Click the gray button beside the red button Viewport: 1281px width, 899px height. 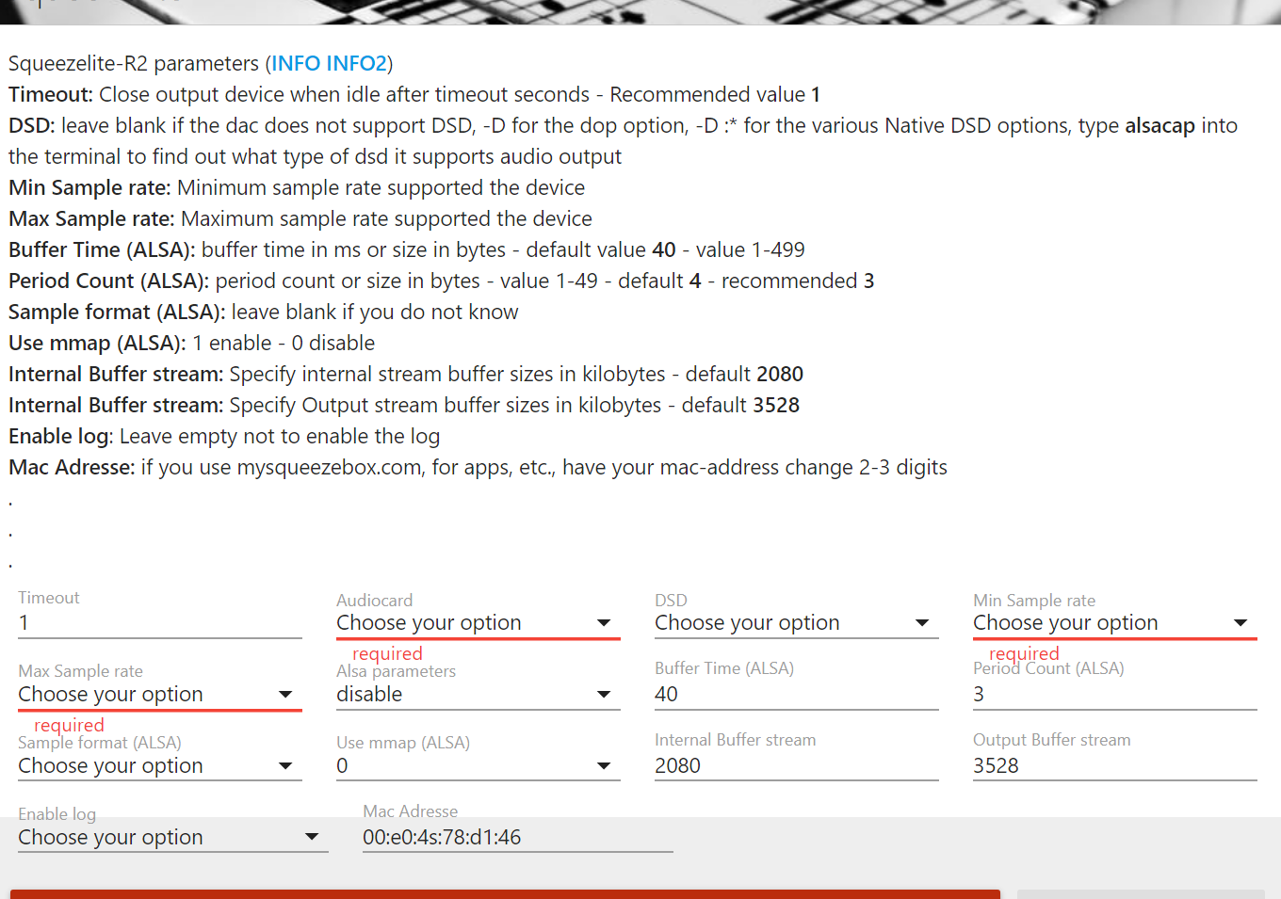point(1141,894)
